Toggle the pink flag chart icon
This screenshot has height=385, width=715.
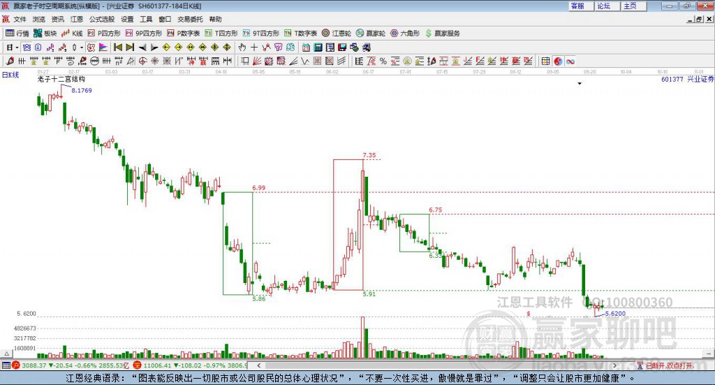(x=103, y=48)
